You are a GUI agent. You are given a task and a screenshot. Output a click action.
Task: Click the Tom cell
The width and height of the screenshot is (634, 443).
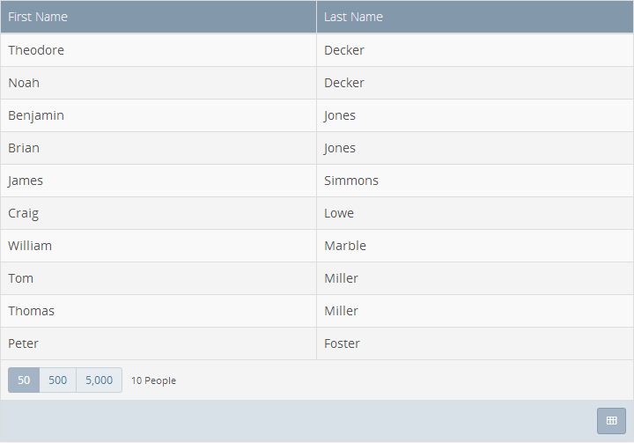tap(158, 278)
